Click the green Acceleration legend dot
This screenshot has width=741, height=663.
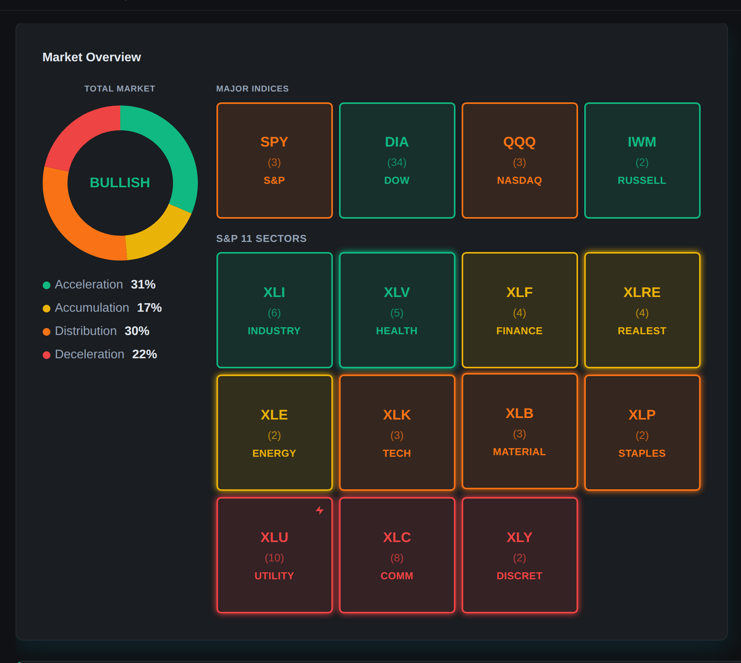pyautogui.click(x=47, y=285)
